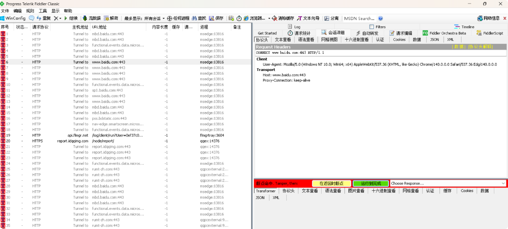Click the 网络信息 network status icon

pos(488,18)
